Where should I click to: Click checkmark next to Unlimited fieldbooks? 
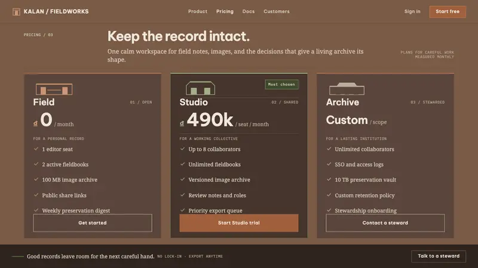pyautogui.click(x=182, y=164)
